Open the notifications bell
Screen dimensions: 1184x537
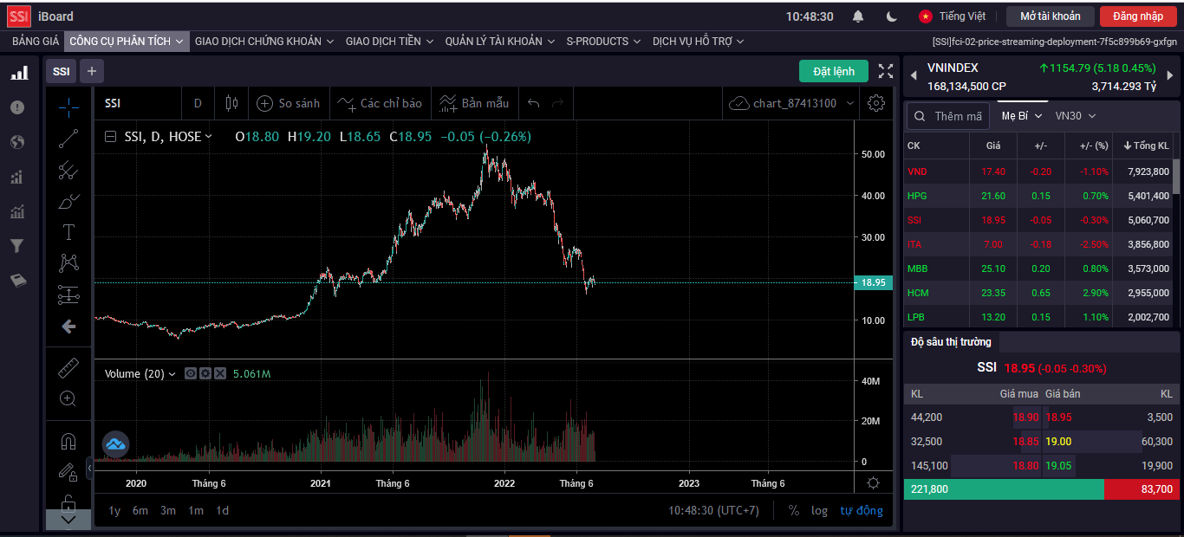tap(858, 16)
